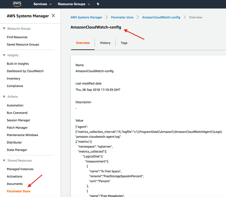Go to Parameter store breadcrumb link
Screen dimensions: 226x197
122,17
